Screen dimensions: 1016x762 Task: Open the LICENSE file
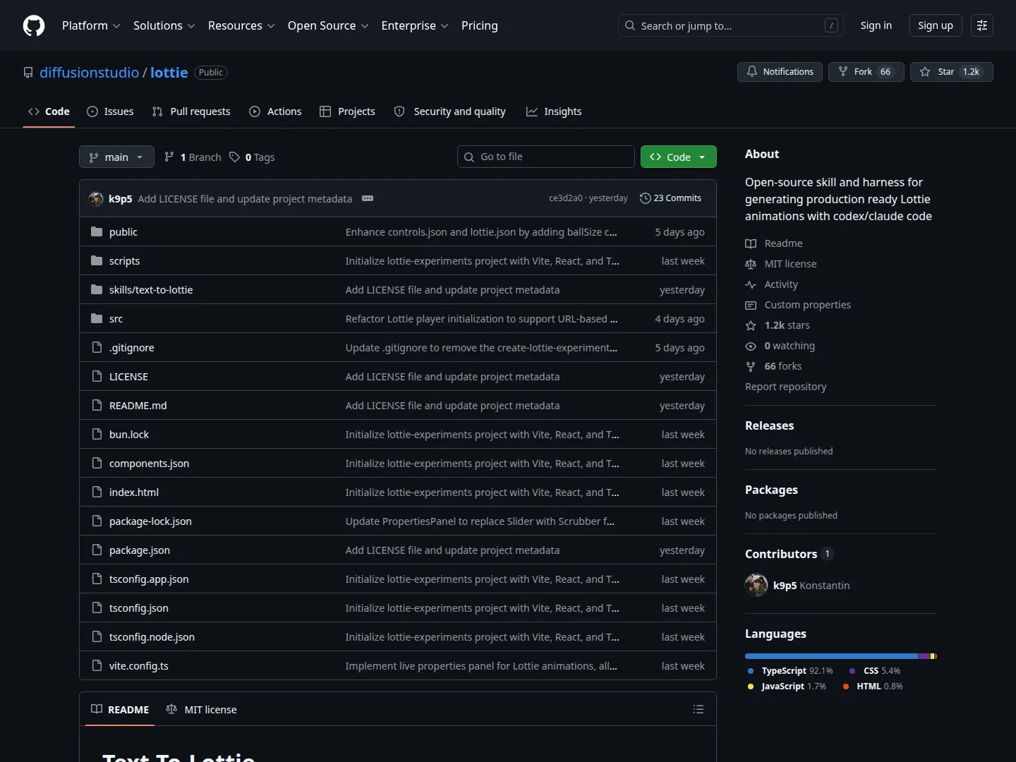[x=128, y=376]
